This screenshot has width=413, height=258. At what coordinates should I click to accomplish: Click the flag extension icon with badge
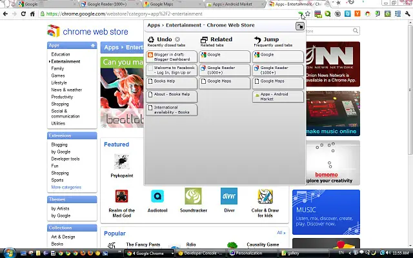pyautogui.click(x=318, y=14)
